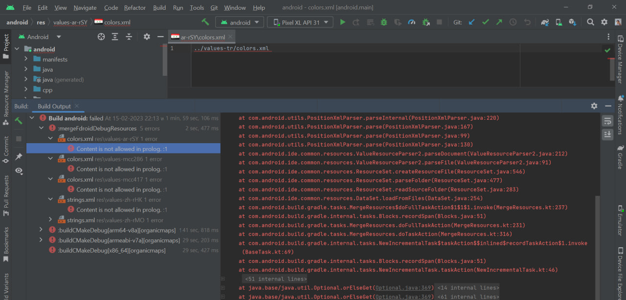Select file in project via crosshair icon
The width and height of the screenshot is (626, 300).
click(101, 37)
